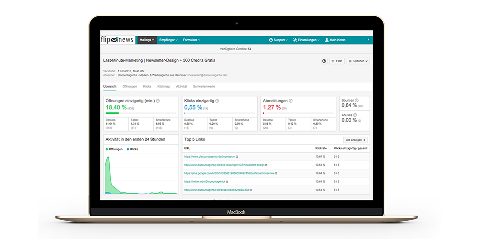
Task: Click the question mark icon at navbar end
Action: click(x=368, y=40)
